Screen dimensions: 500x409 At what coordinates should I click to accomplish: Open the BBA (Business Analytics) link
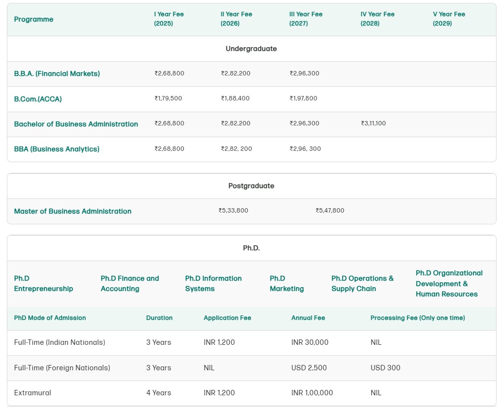coord(56,149)
